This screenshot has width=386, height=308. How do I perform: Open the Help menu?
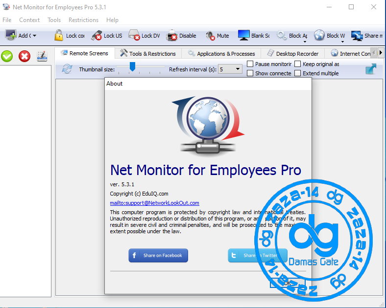(112, 20)
